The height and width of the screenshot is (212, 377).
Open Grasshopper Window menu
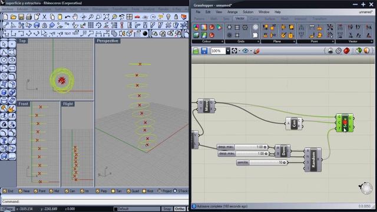[264, 12]
